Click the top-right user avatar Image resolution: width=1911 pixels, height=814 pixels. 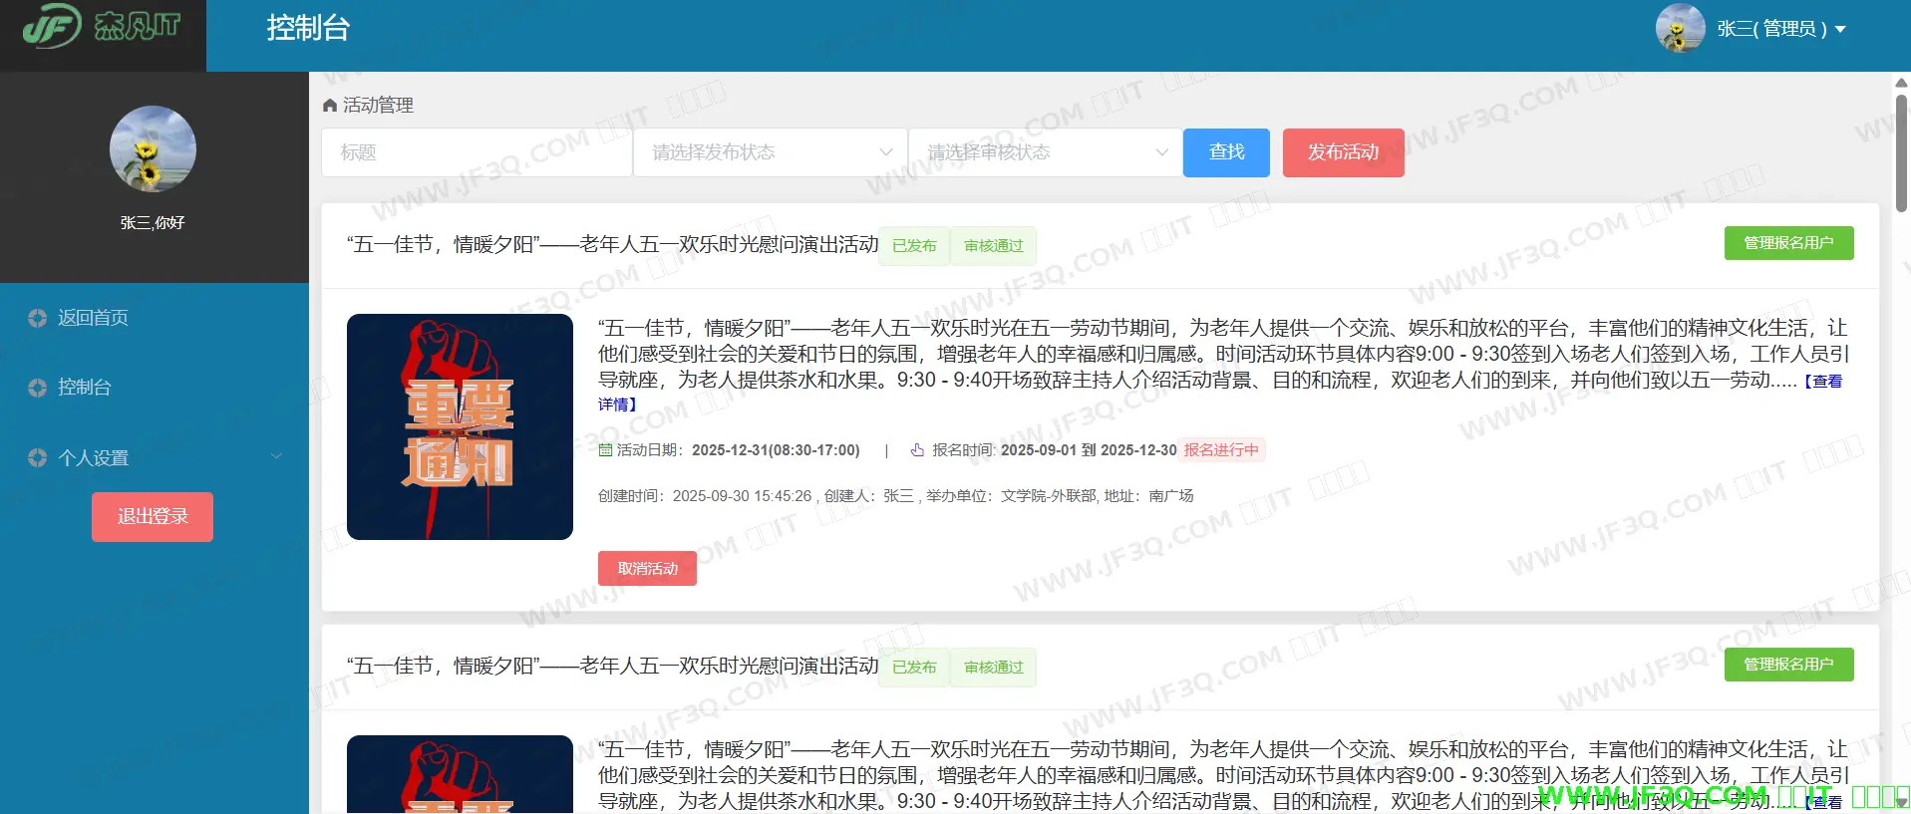pyautogui.click(x=1680, y=28)
